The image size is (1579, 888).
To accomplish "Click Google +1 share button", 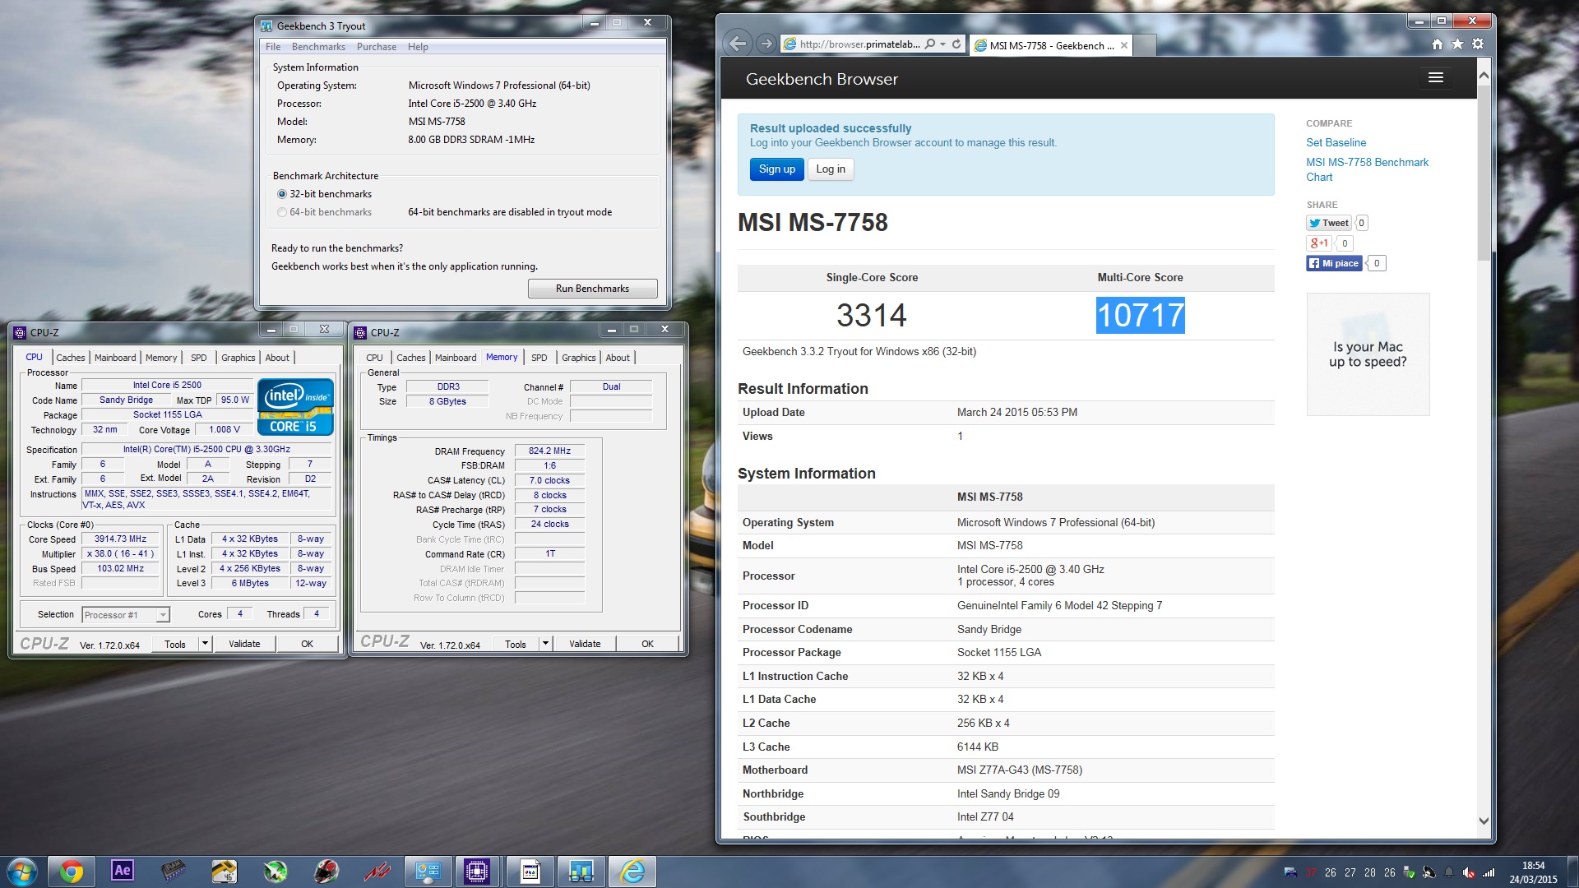I will pyautogui.click(x=1319, y=243).
